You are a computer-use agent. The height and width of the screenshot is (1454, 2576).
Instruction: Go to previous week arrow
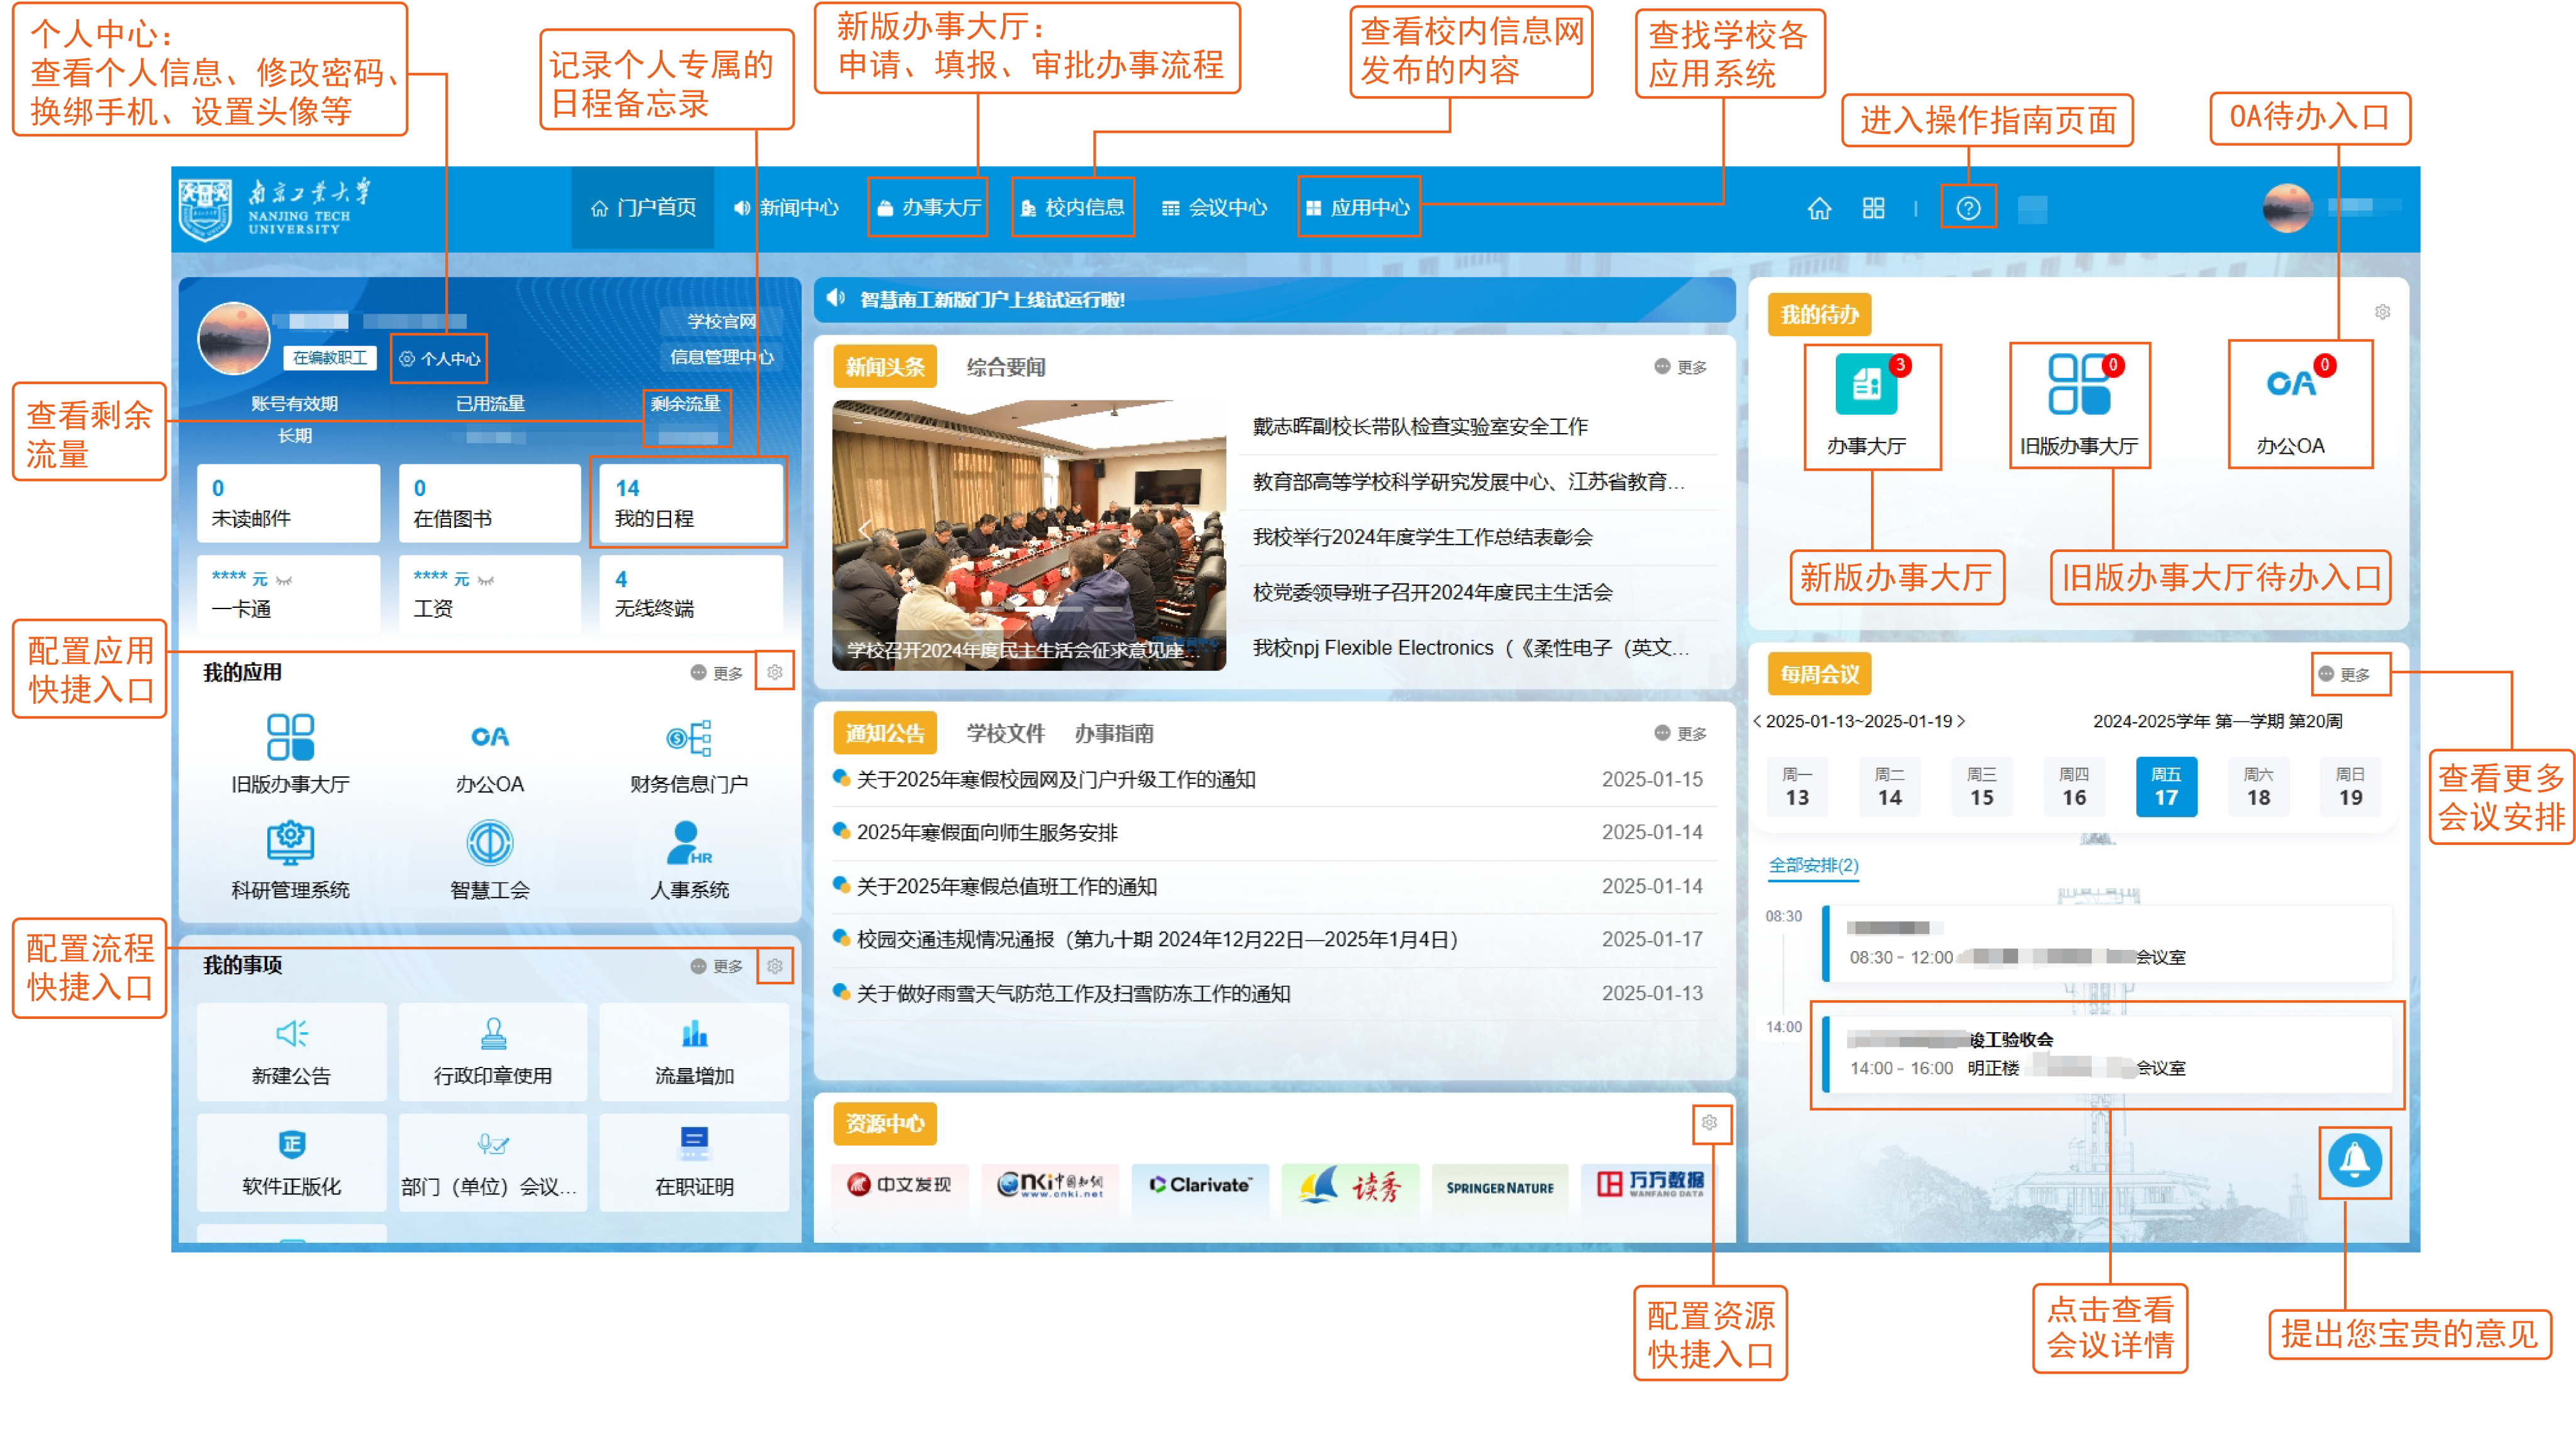point(1757,720)
